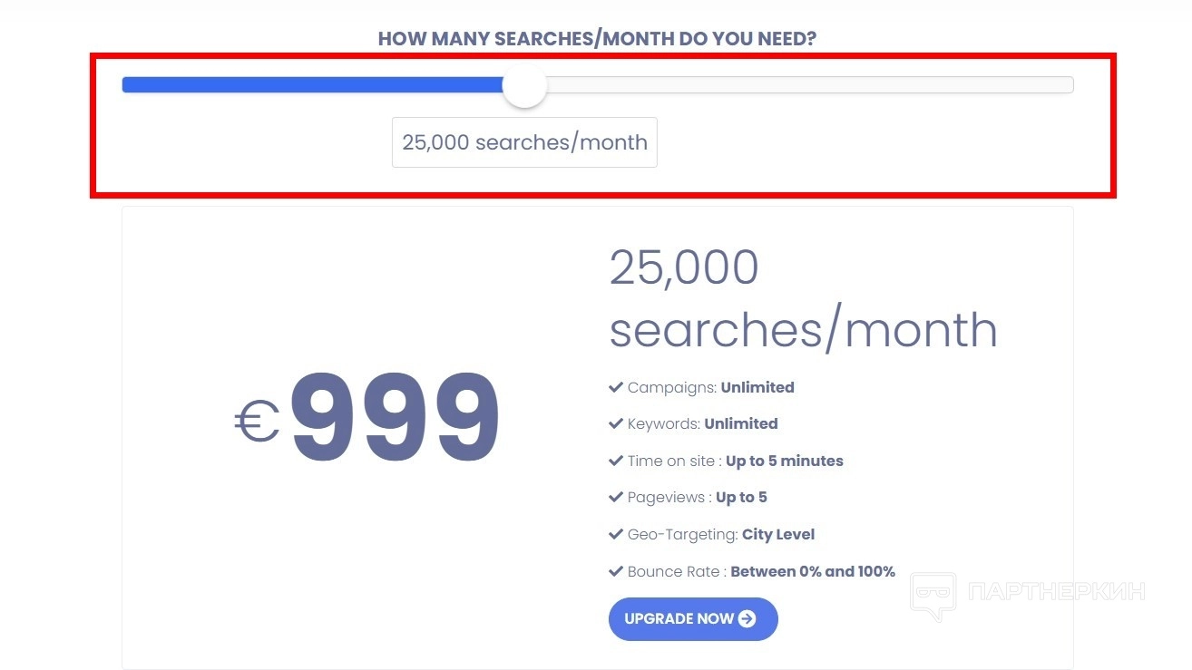Click the boxed 25,000 searches/month value field
The height and width of the screenshot is (670, 1192).
[x=524, y=142]
